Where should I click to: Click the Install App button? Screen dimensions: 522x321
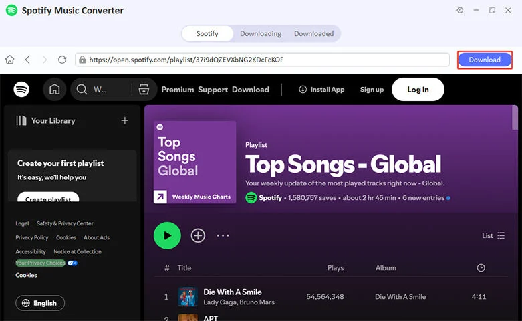pyautogui.click(x=321, y=89)
